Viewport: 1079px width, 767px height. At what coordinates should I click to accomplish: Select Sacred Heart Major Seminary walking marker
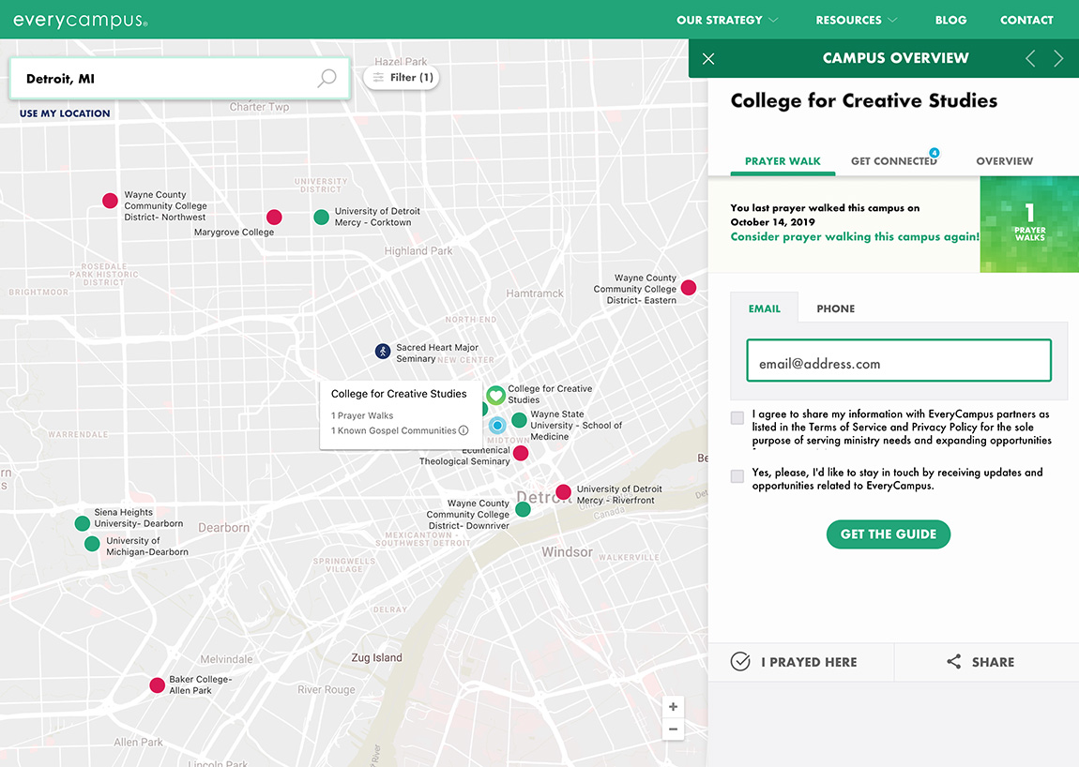(x=383, y=352)
